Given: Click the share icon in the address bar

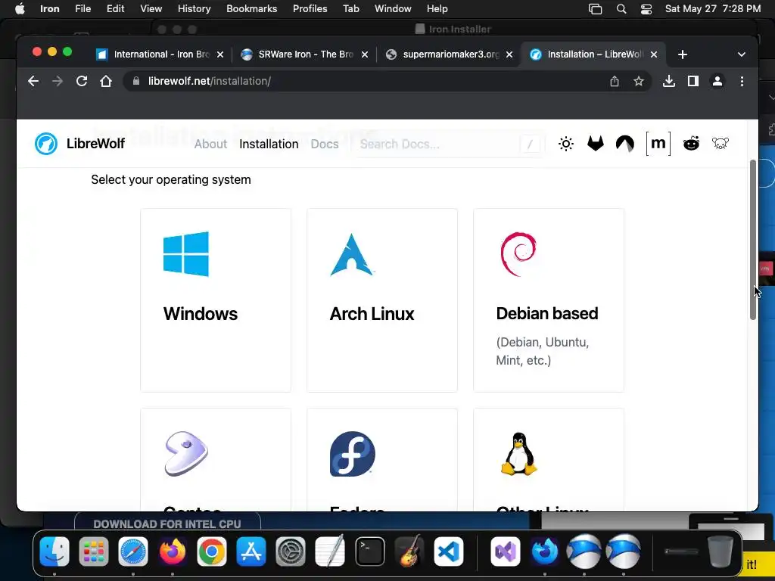Looking at the screenshot, I should (615, 81).
